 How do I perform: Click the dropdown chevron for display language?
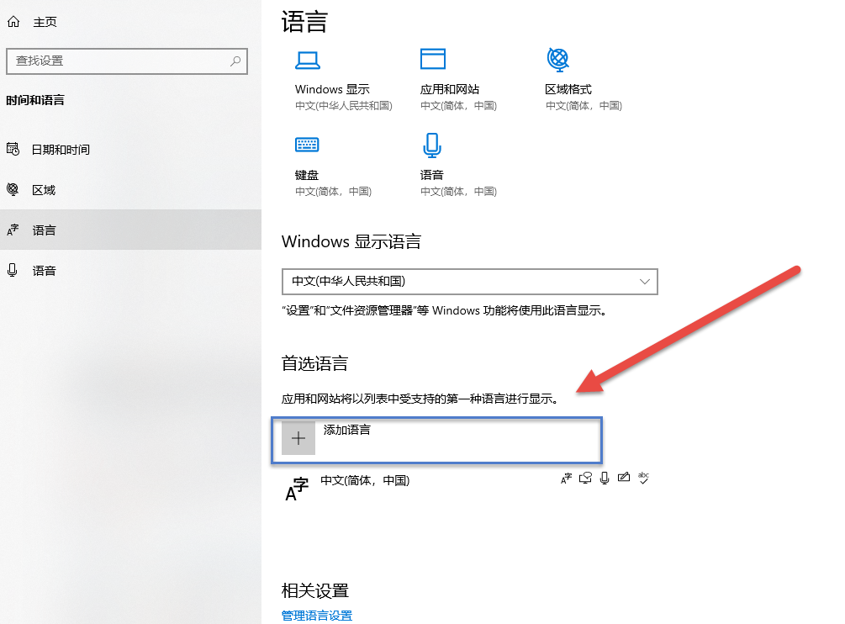[x=645, y=281]
